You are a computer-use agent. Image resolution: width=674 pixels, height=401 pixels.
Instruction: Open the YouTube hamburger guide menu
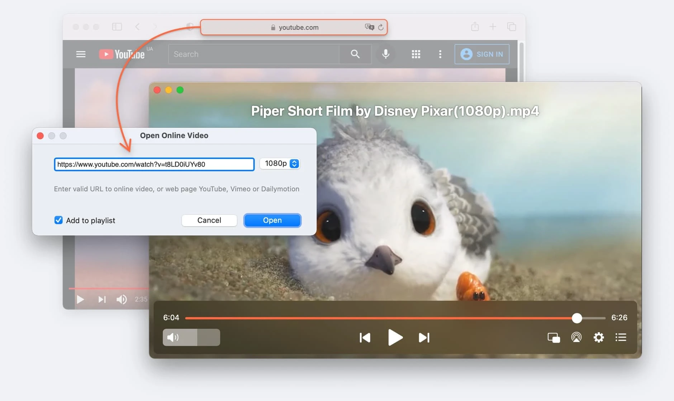tap(81, 54)
